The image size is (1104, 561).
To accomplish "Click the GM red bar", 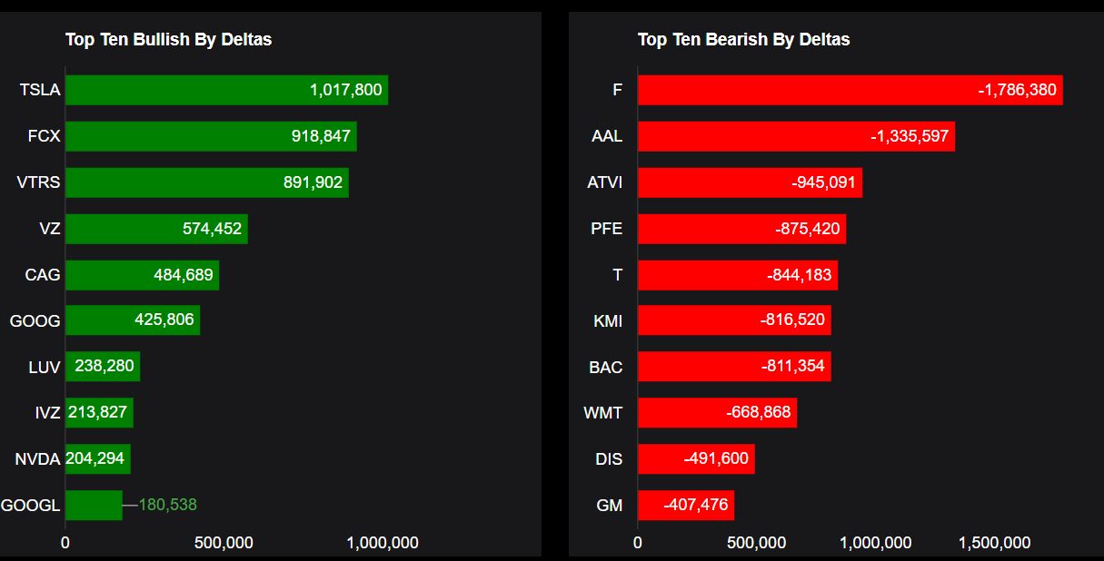I will pos(685,506).
